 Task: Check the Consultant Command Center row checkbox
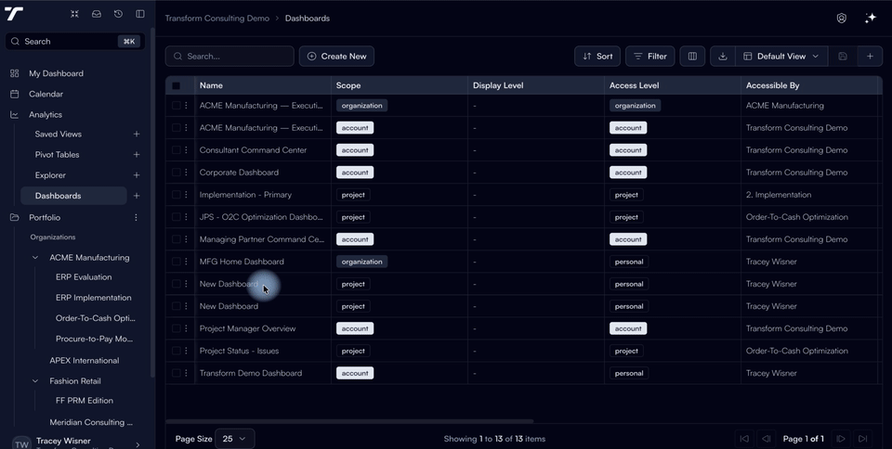[x=176, y=150]
